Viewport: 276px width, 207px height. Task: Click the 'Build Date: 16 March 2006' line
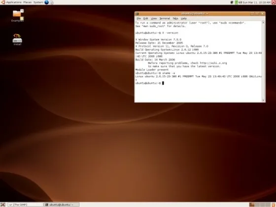pyautogui.click(x=155, y=60)
